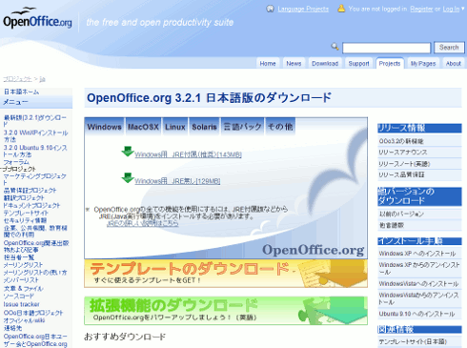Click the プロジェクト breadcrumb link
The height and width of the screenshot is (348, 467).
(17, 79)
